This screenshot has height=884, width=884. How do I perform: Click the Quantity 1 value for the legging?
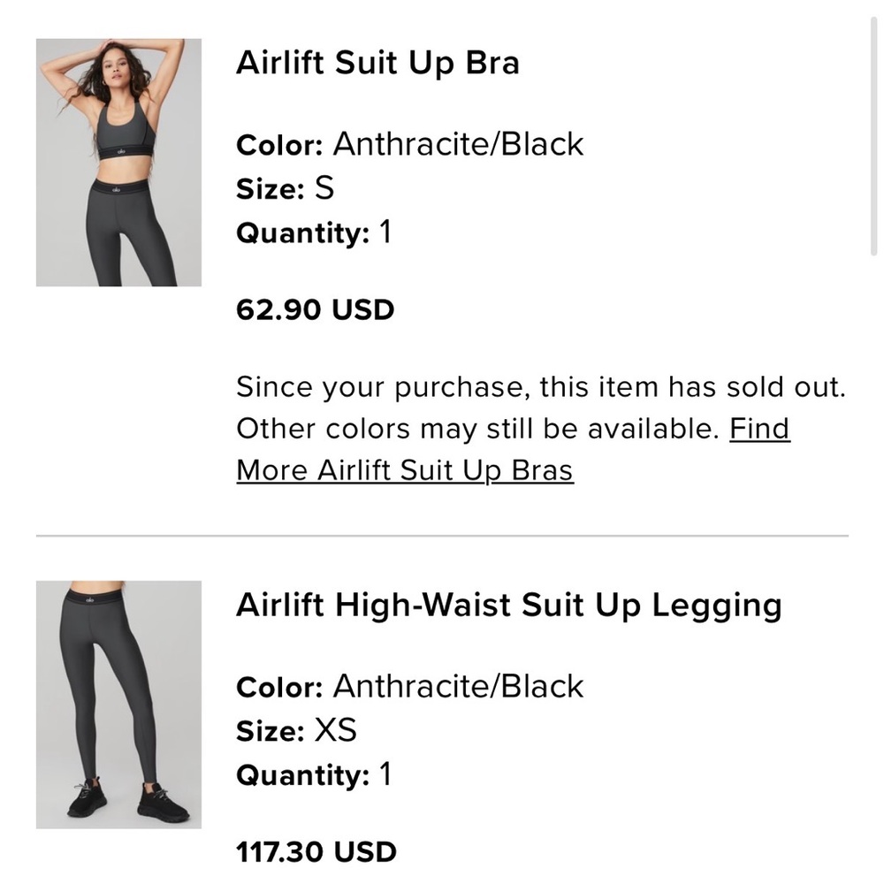tap(385, 775)
